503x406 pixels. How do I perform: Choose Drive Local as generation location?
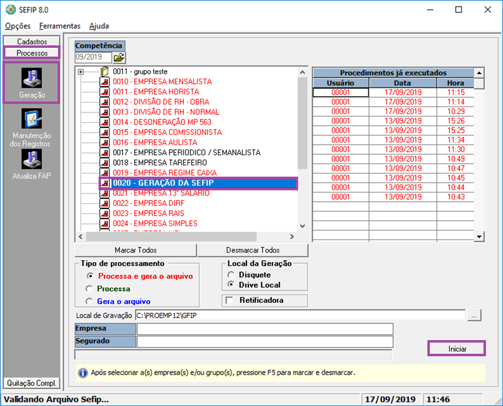click(231, 284)
